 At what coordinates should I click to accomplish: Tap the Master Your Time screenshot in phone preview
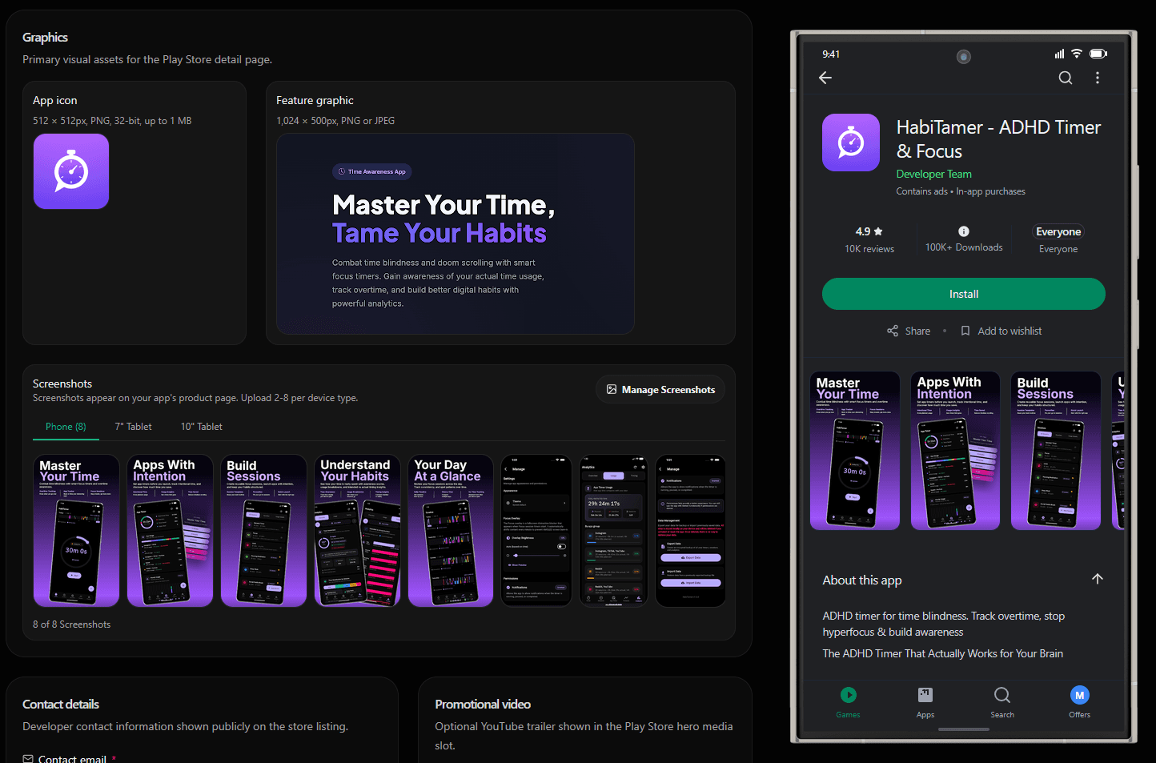pos(855,451)
